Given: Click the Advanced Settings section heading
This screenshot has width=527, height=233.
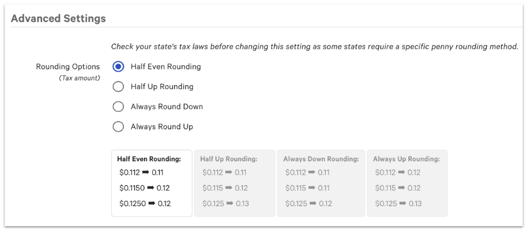Looking at the screenshot, I should pyautogui.click(x=58, y=19).
